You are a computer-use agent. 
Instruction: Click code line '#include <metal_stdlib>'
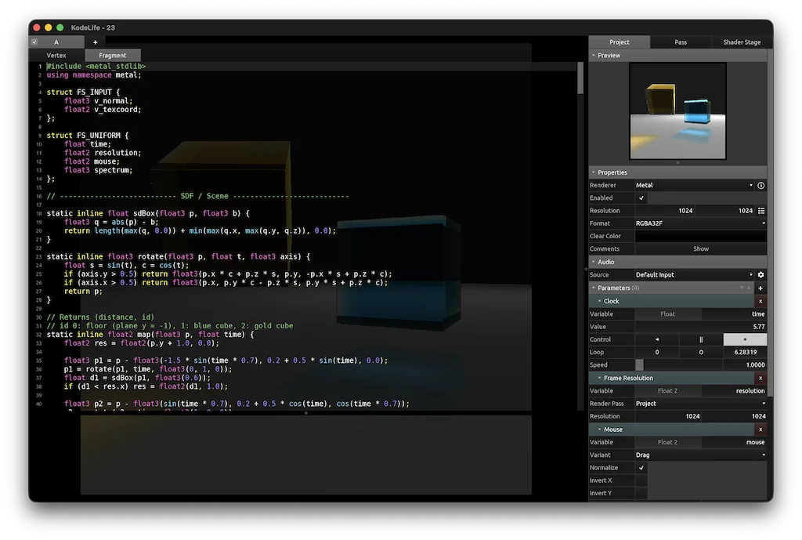[96, 67]
